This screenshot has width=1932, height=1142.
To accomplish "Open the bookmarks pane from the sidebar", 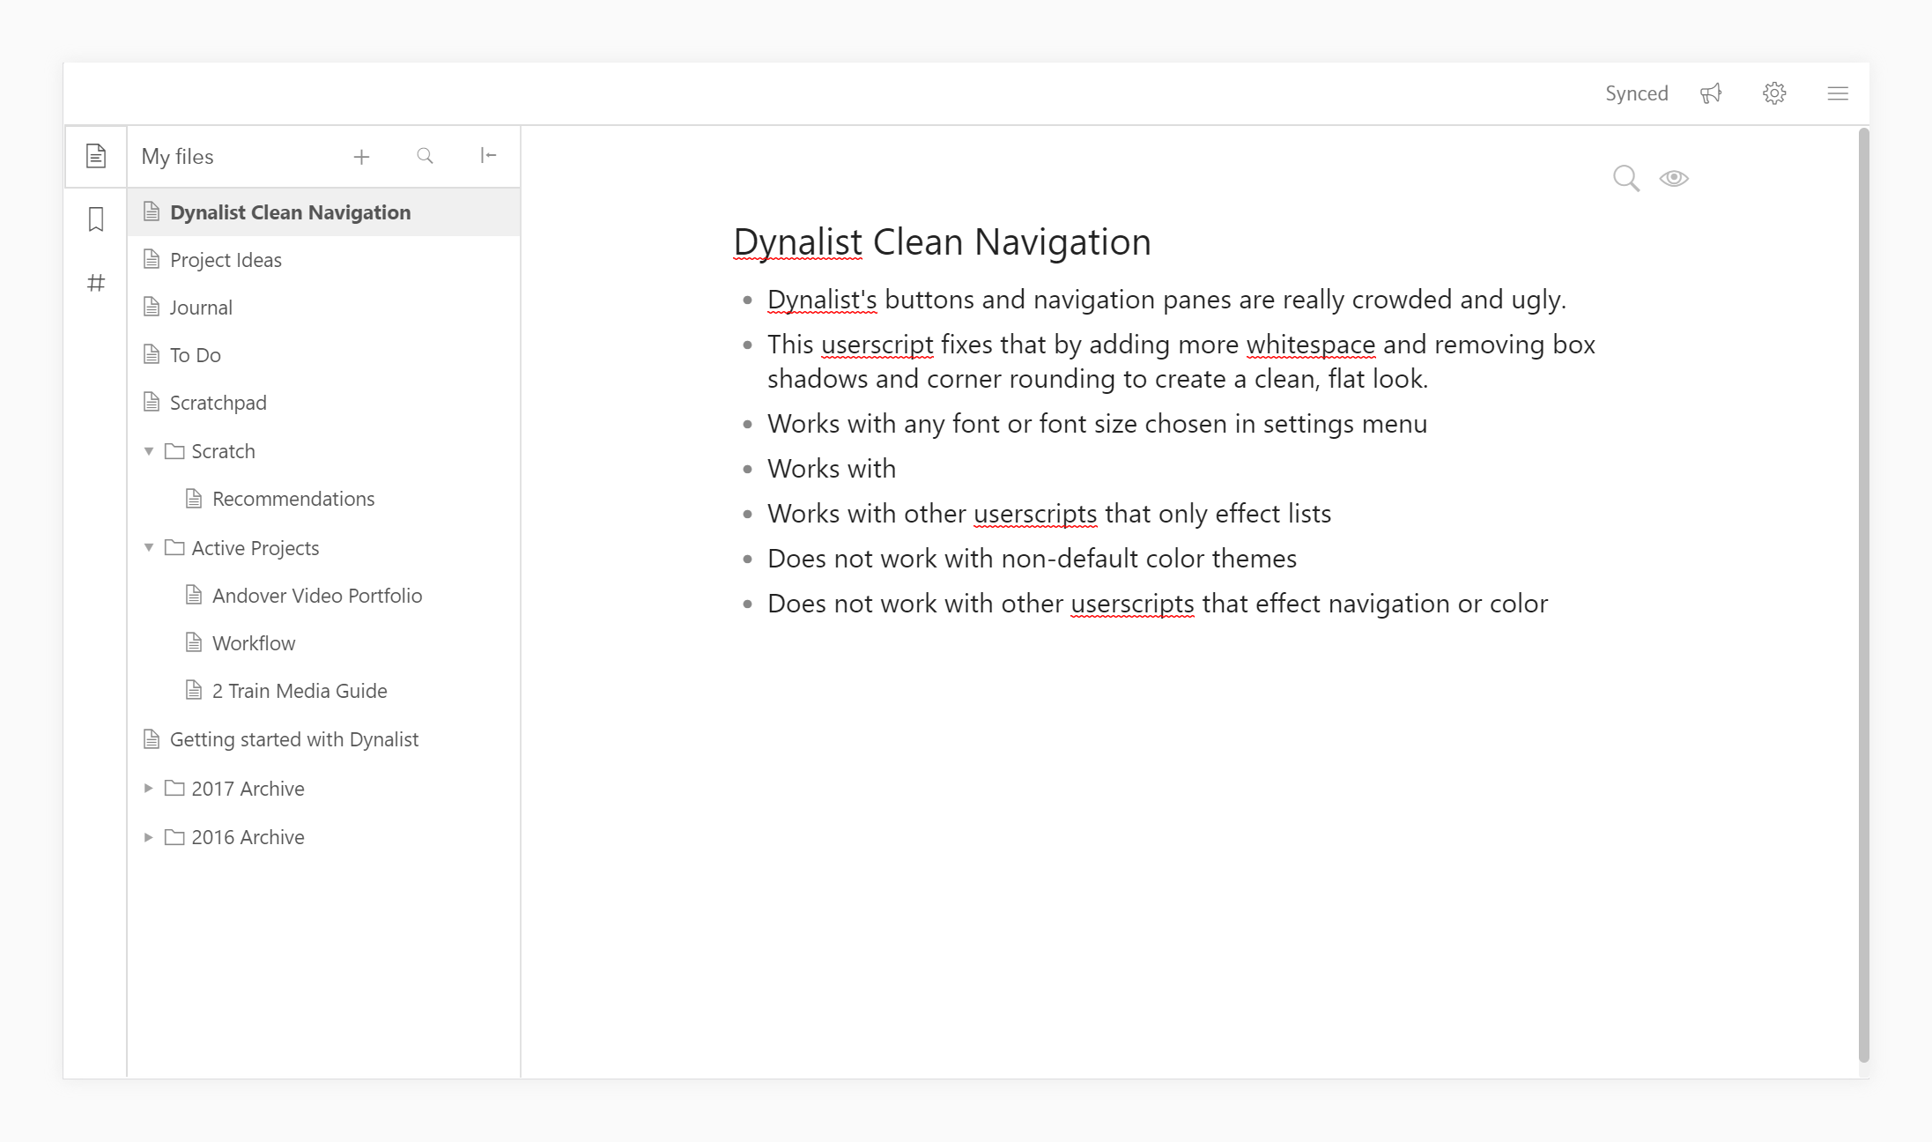I will click(x=95, y=219).
